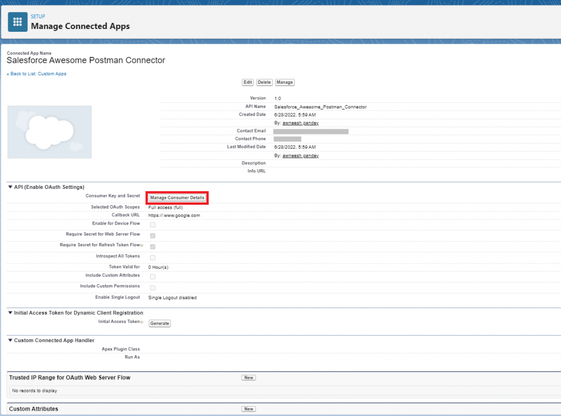Click the connected app cloud logo image
Viewport: 561px width, 416px height.
click(49, 132)
